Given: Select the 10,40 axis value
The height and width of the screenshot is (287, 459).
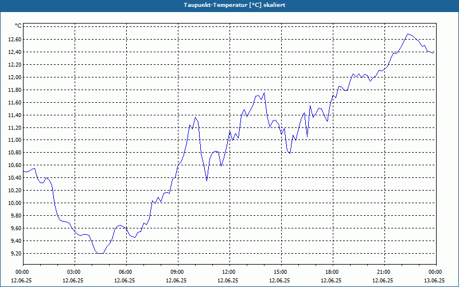Looking at the screenshot, I should [x=16, y=178].
